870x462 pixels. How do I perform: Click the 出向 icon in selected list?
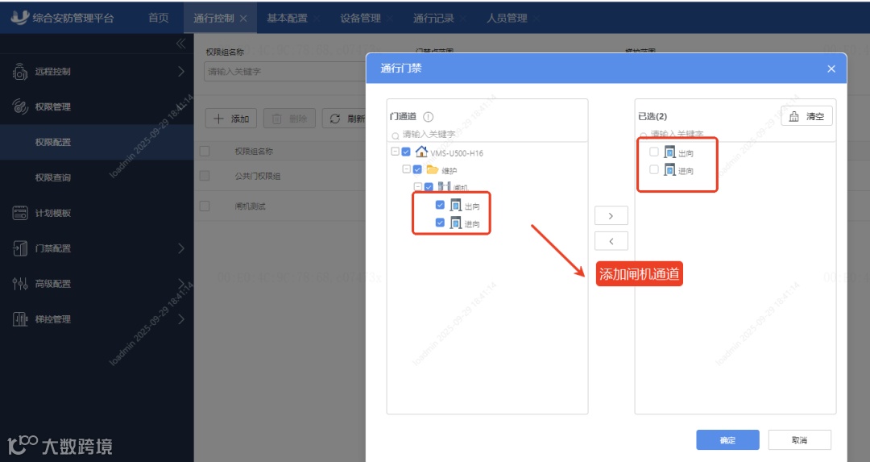pos(669,152)
